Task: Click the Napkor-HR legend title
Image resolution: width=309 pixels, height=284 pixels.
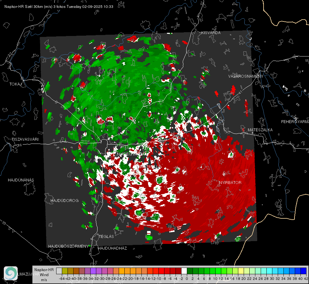Action: pos(44,269)
